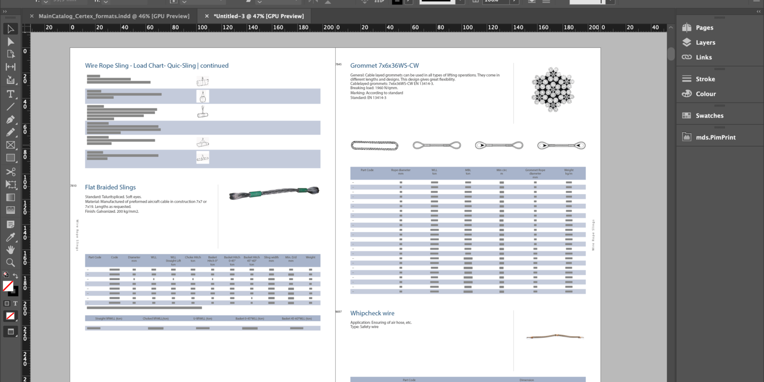The image size is (764, 382).
Task: Toggle formatting affects container button
Action: (7, 304)
